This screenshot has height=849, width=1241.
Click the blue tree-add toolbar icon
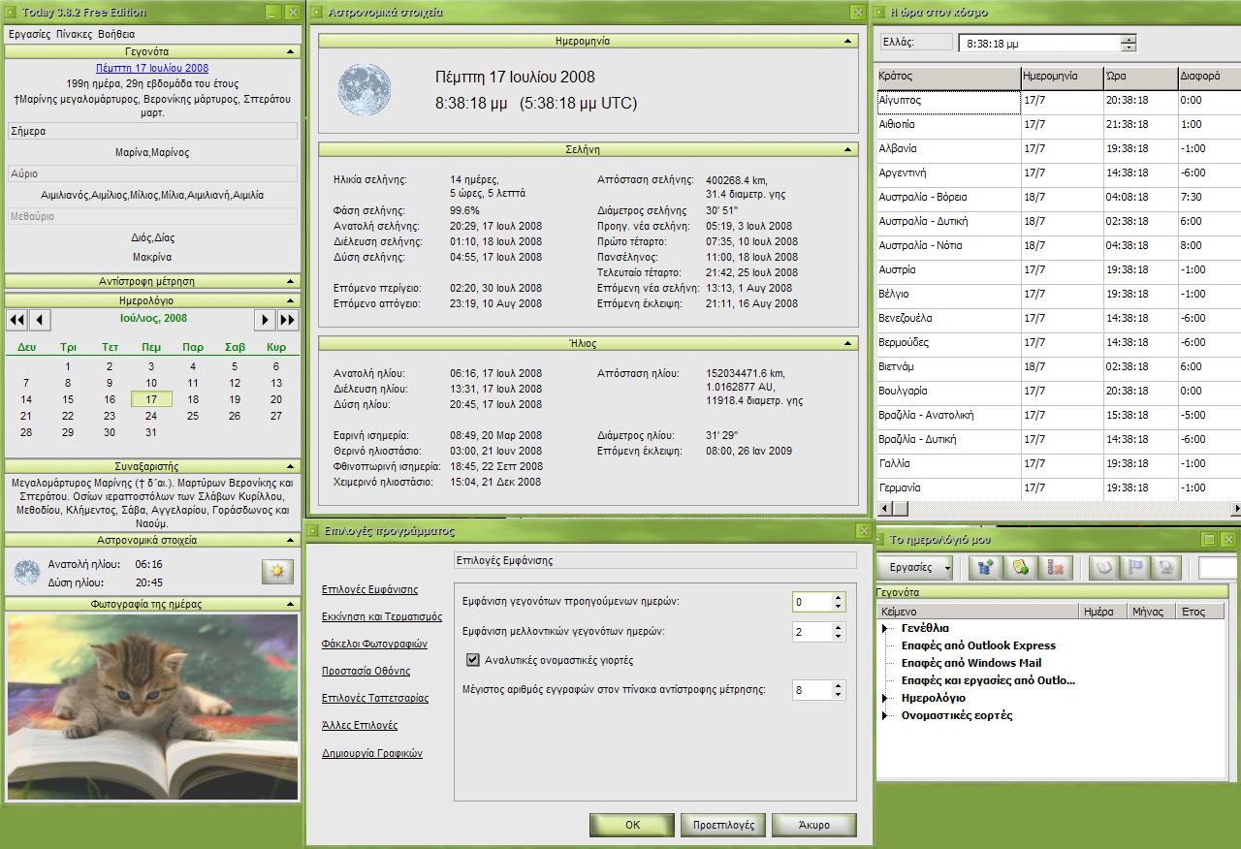click(x=986, y=568)
